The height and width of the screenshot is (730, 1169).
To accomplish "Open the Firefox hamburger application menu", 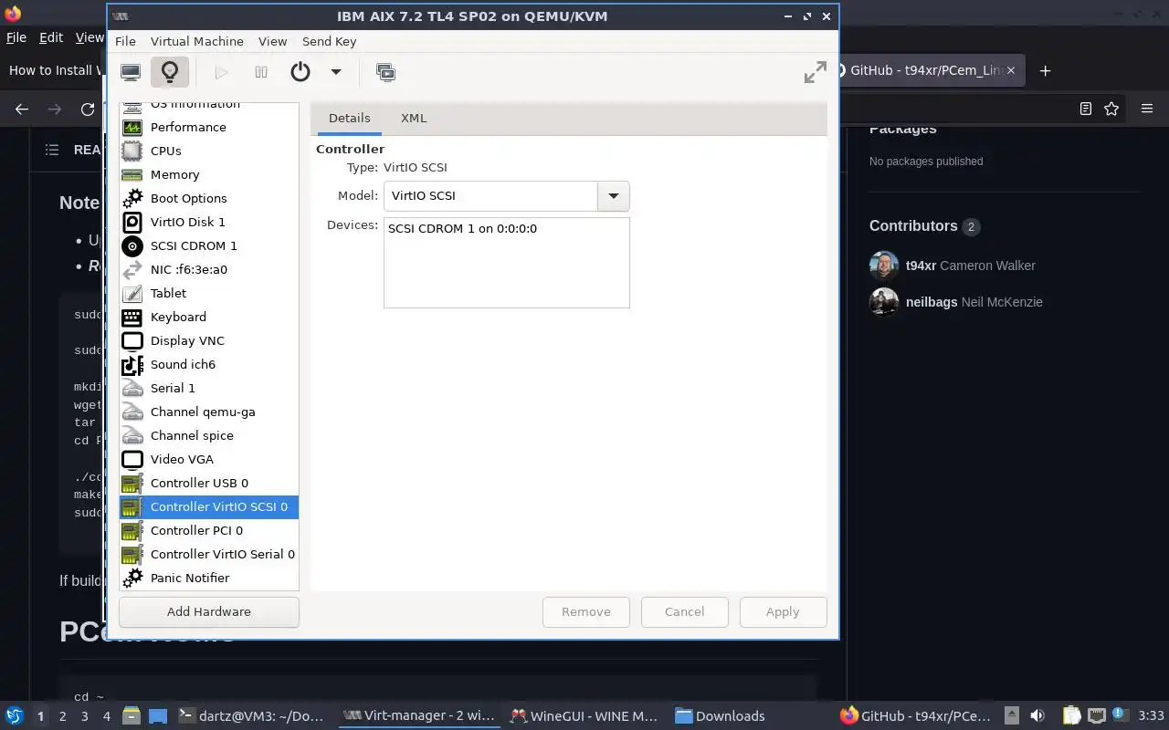I will tap(1147, 109).
